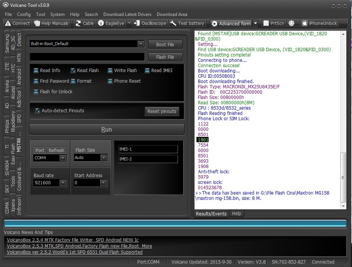Take a screenshot with PrtScn
The image size is (352, 267).
(274, 23)
